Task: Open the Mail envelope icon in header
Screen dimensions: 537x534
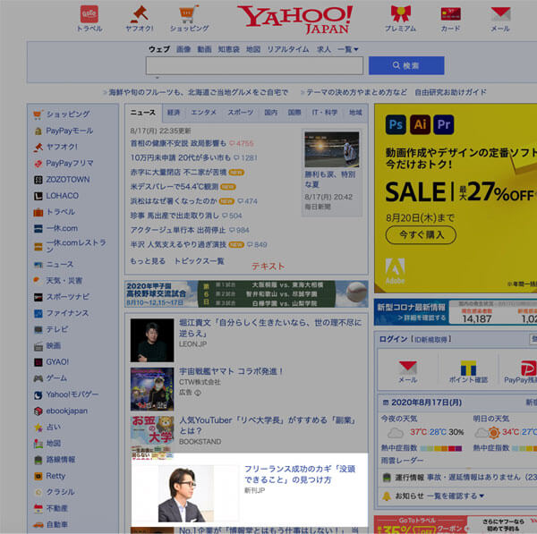Action: click(x=499, y=13)
